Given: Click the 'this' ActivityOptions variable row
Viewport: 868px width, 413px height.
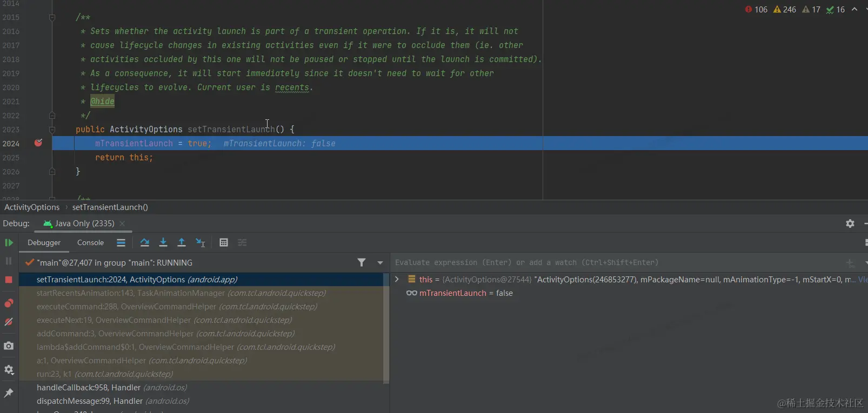Looking at the screenshot, I should (629, 279).
